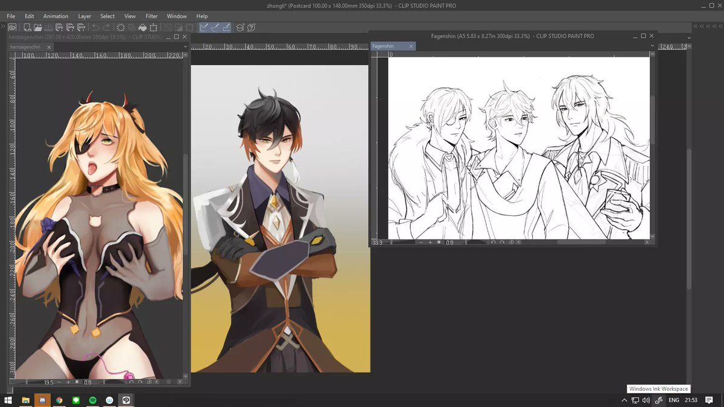Click the Save toolbar icon

[x=49, y=28]
